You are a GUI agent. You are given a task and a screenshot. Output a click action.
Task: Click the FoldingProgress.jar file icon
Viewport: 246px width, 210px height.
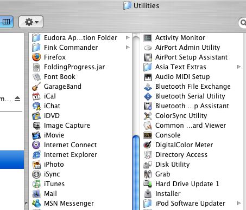click(x=36, y=67)
